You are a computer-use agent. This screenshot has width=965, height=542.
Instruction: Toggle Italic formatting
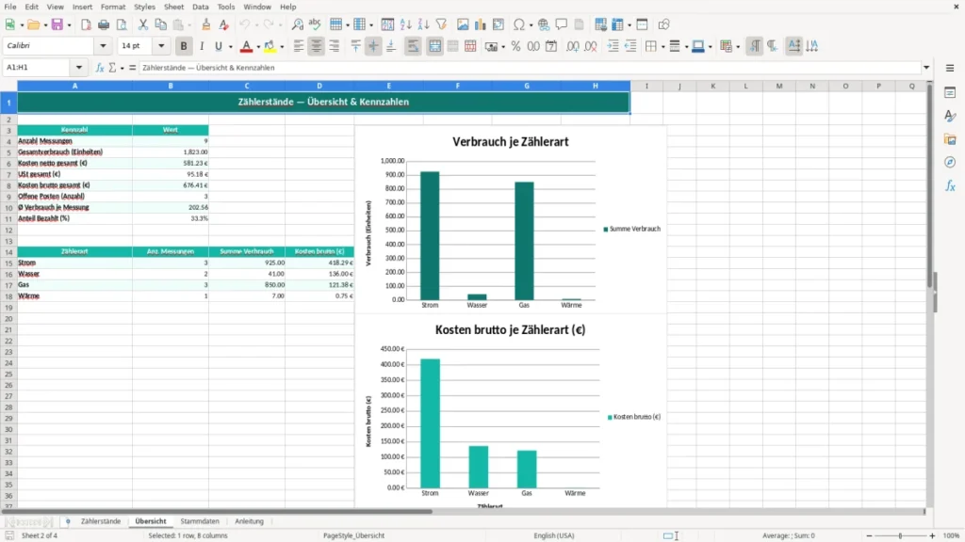coord(202,46)
